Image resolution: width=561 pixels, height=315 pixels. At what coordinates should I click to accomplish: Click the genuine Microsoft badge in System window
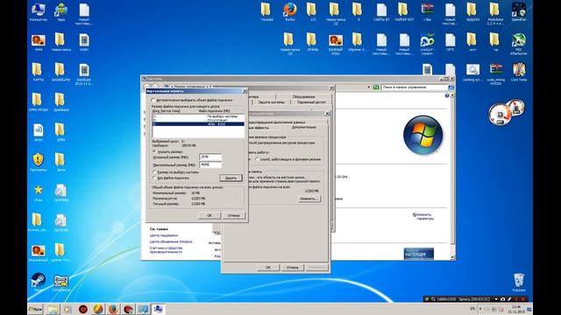coord(419,254)
